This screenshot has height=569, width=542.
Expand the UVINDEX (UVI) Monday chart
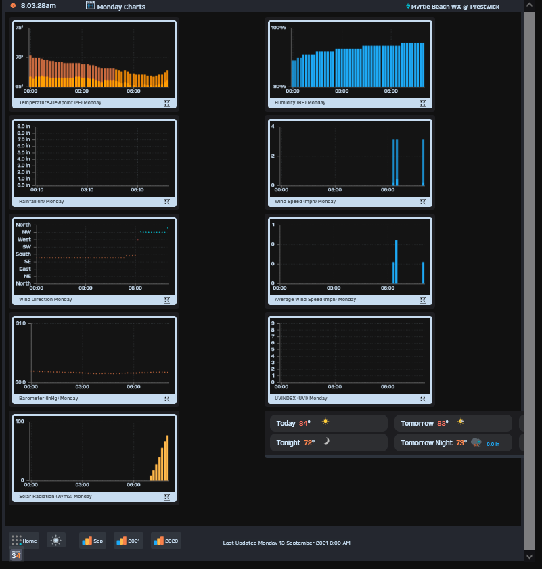pos(422,399)
